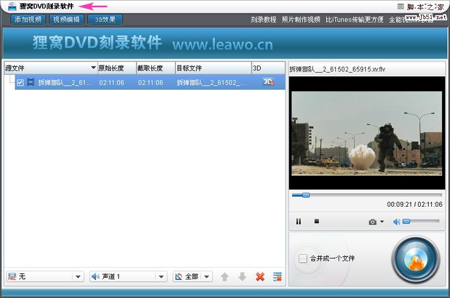Open the 3D效果 settings
The height and width of the screenshot is (298, 450).
(105, 20)
